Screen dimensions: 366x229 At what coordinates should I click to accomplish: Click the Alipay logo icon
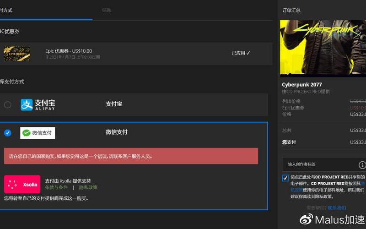click(38, 105)
